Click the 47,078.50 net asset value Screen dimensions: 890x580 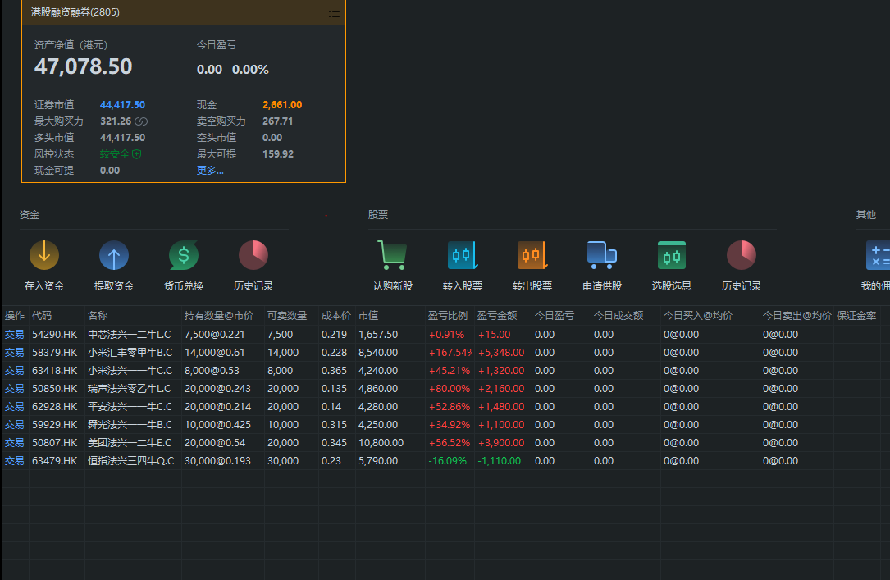click(83, 67)
